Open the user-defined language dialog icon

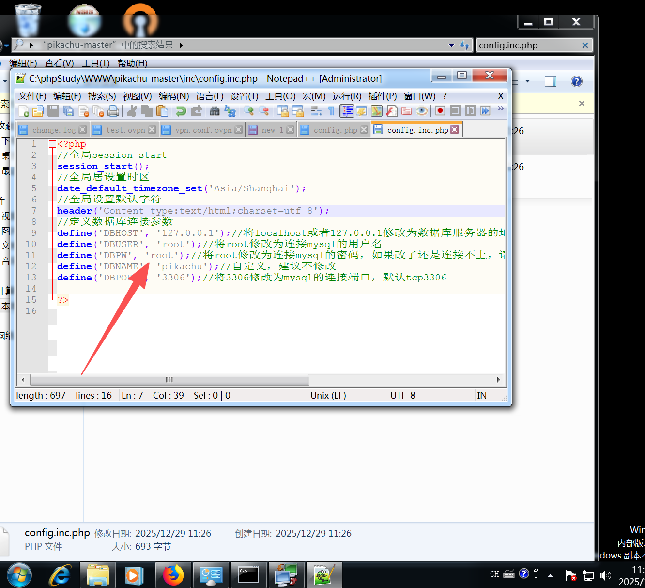tap(362, 111)
